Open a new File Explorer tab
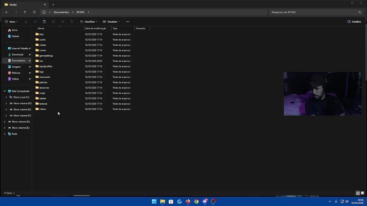 (53, 5)
